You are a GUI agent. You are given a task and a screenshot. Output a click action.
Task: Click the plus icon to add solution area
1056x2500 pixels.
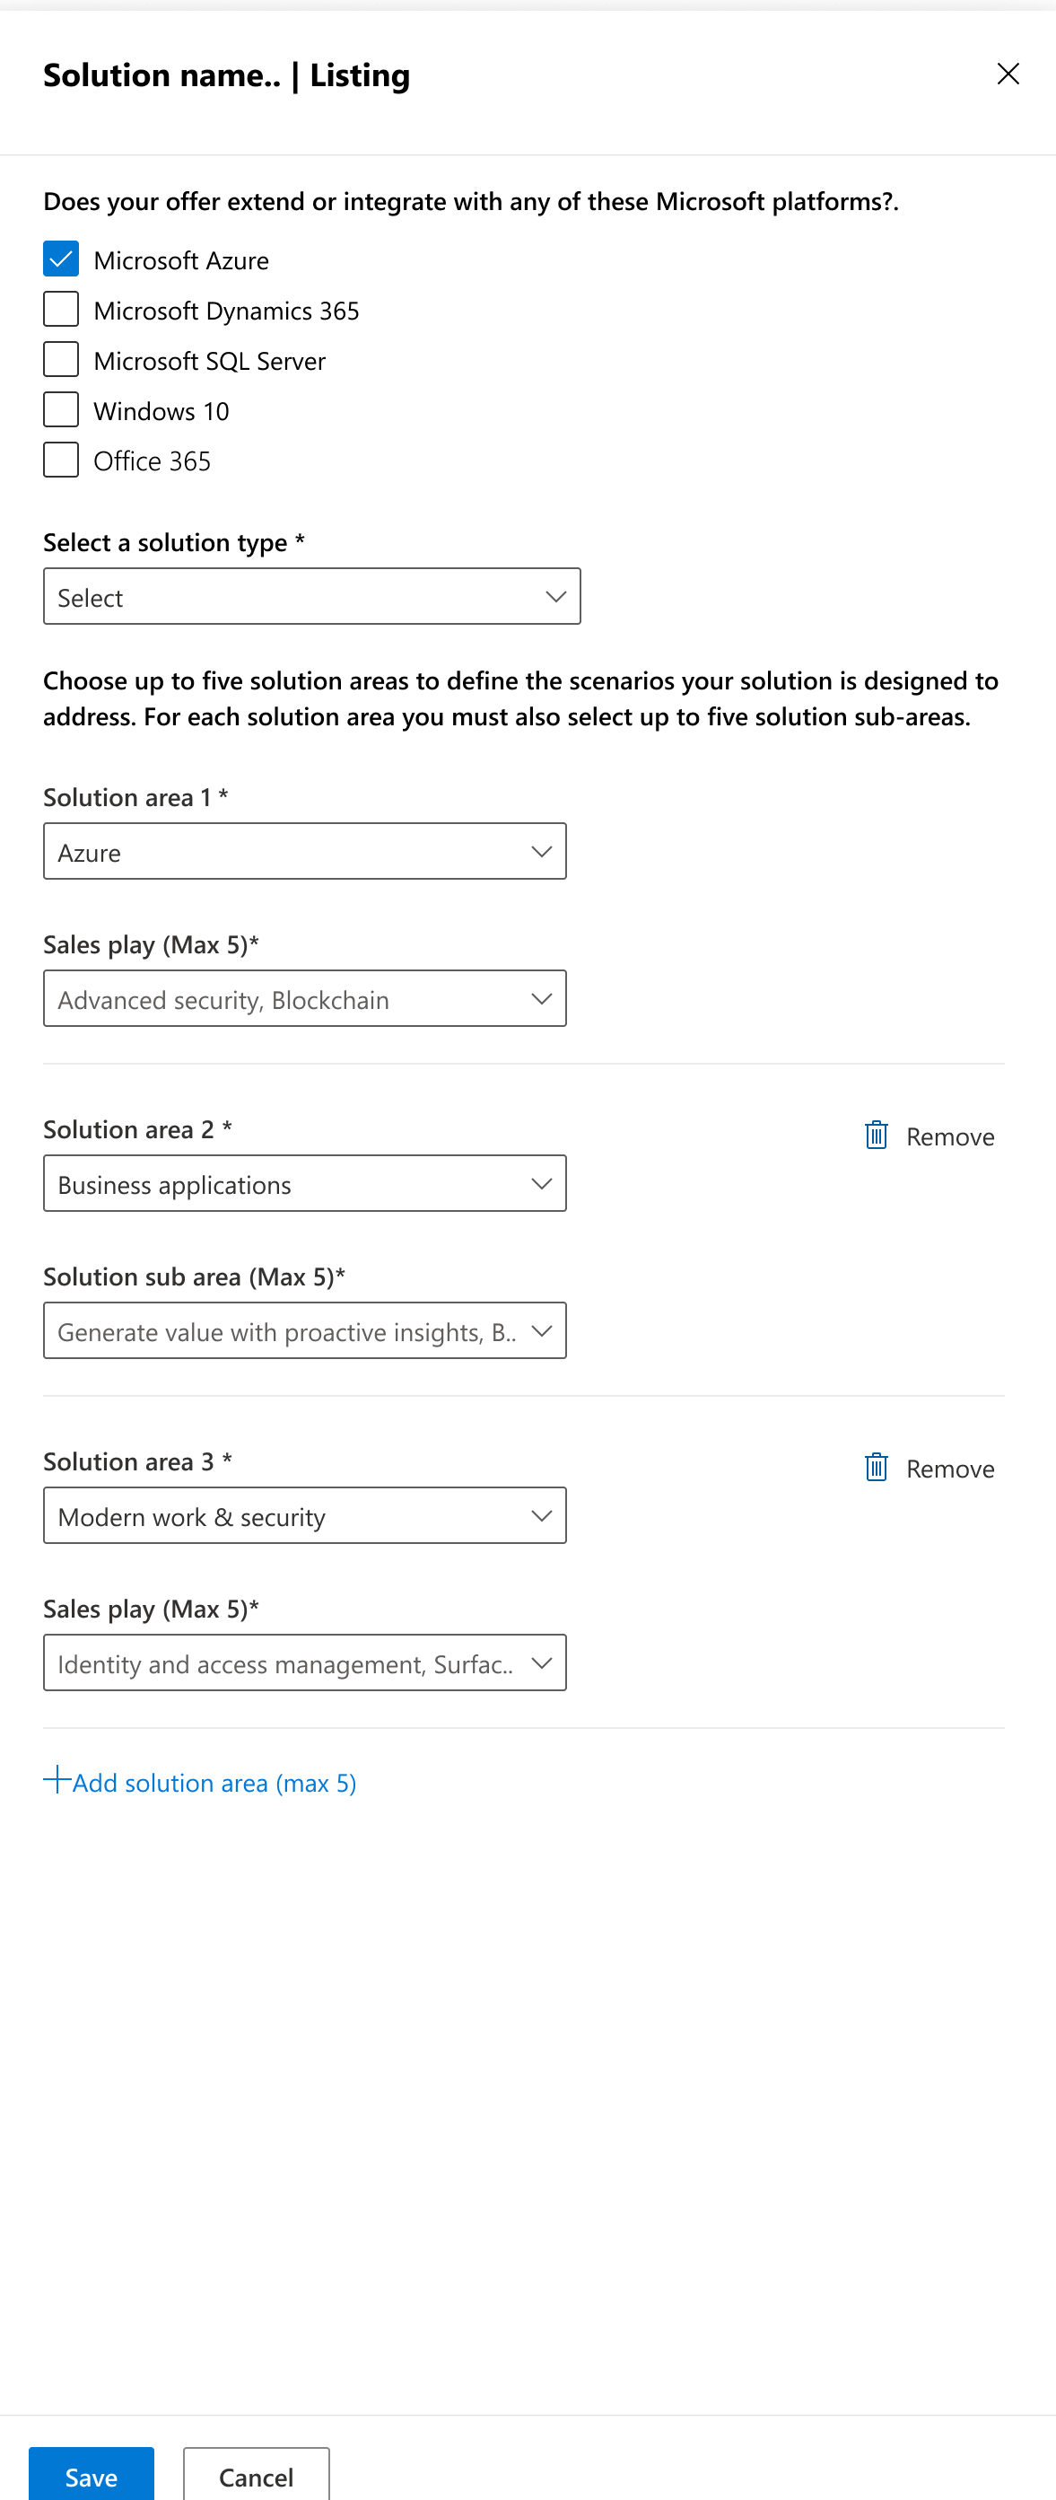[57, 1779]
